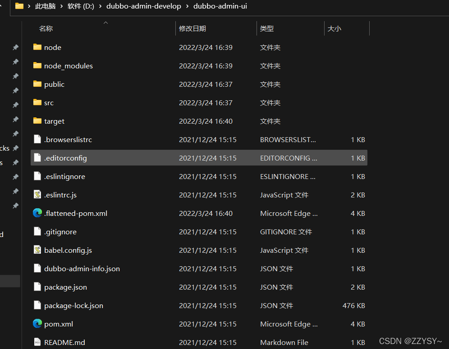449x349 pixels.
Task: Open the node_modules folder icon
Action: (x=37, y=65)
